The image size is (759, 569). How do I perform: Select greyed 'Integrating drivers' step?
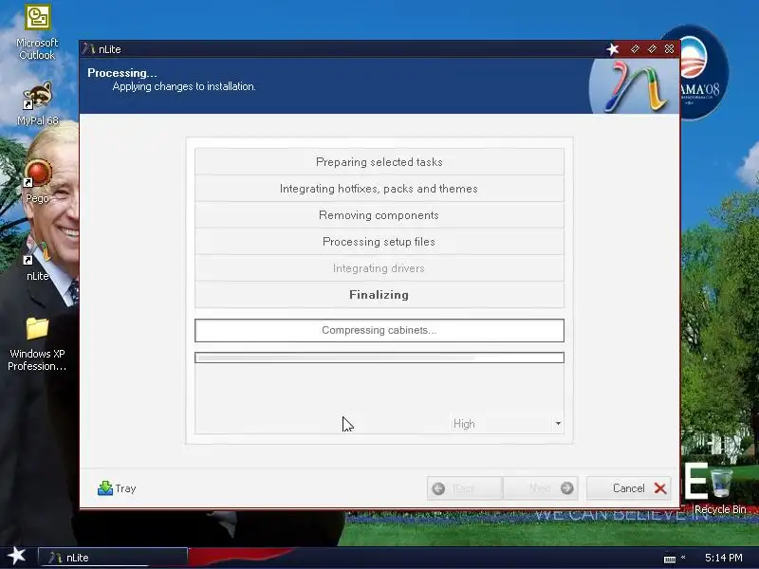point(379,268)
